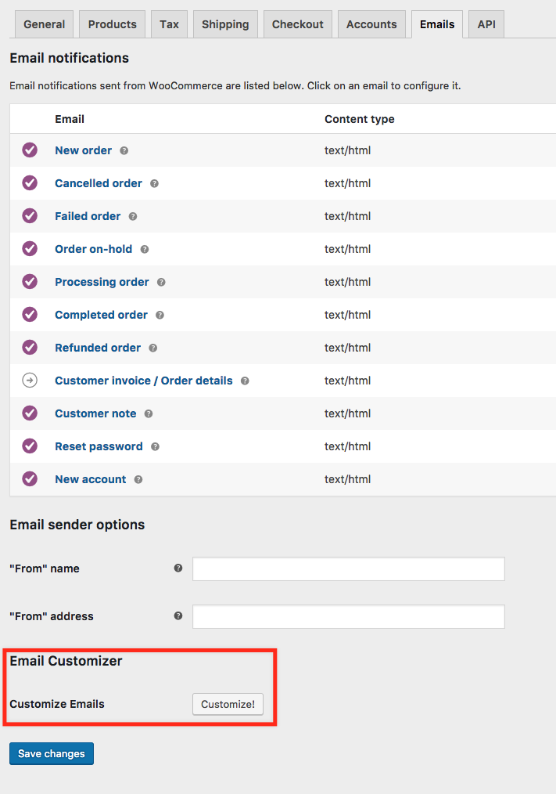Click the help icon beside Failed order

click(x=133, y=216)
